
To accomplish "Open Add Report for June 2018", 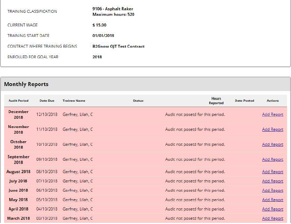I will pyautogui.click(x=273, y=190).
